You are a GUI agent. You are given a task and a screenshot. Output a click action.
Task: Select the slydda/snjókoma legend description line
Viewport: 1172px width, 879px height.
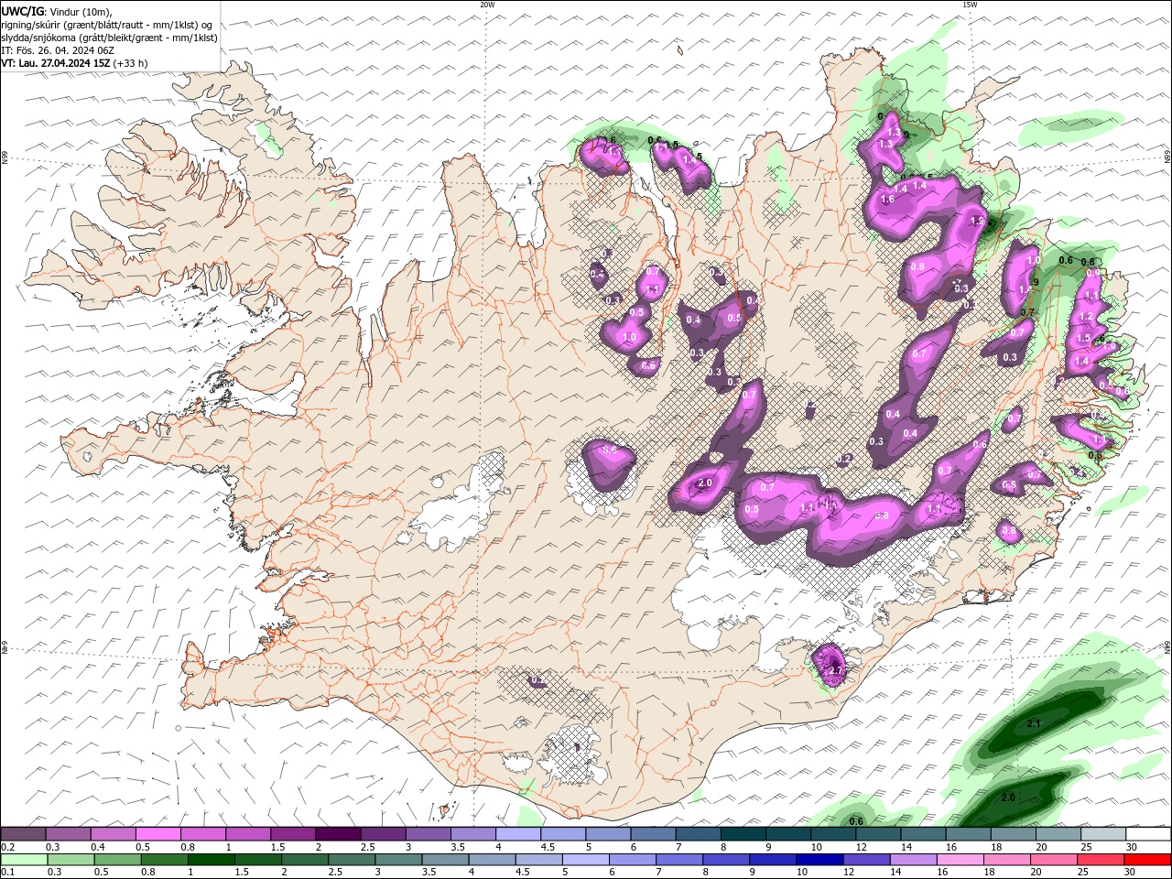click(109, 38)
